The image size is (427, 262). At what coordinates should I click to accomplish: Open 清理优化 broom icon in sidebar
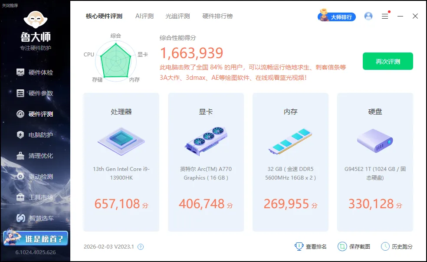[20, 156]
